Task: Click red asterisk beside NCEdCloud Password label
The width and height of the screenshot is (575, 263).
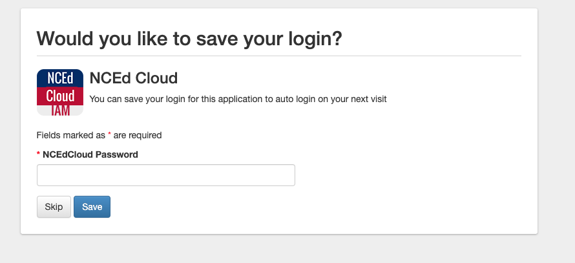Action: click(x=39, y=155)
